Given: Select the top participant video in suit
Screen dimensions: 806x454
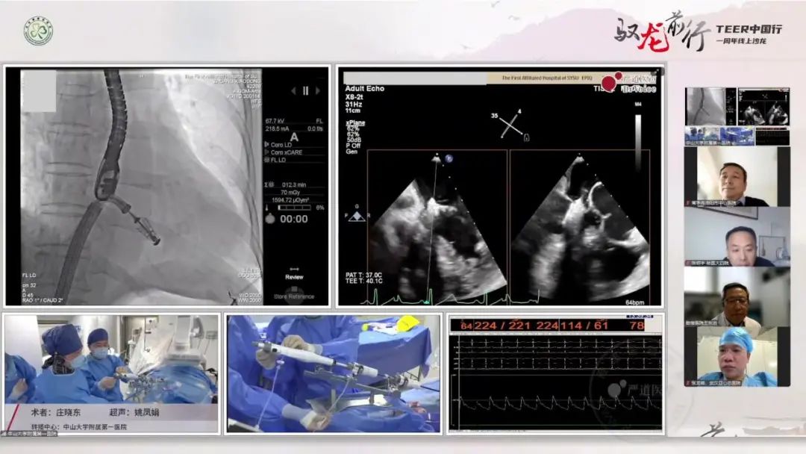Looking at the screenshot, I should click(737, 176).
